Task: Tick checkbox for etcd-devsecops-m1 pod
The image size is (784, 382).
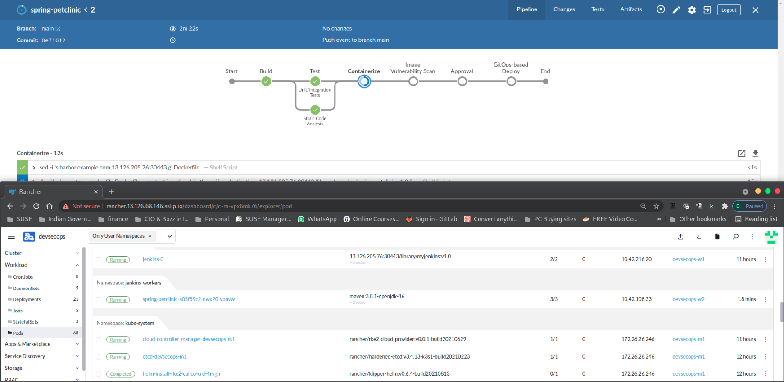Action: tap(99, 357)
